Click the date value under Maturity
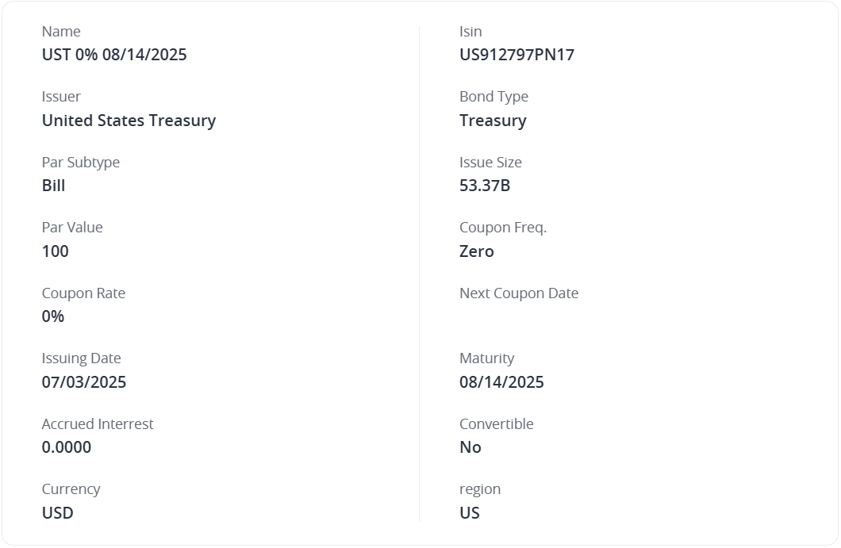Image resolution: width=841 pixels, height=548 pixels. [x=501, y=382]
